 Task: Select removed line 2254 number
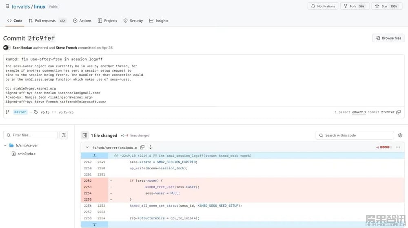[x=88, y=193]
